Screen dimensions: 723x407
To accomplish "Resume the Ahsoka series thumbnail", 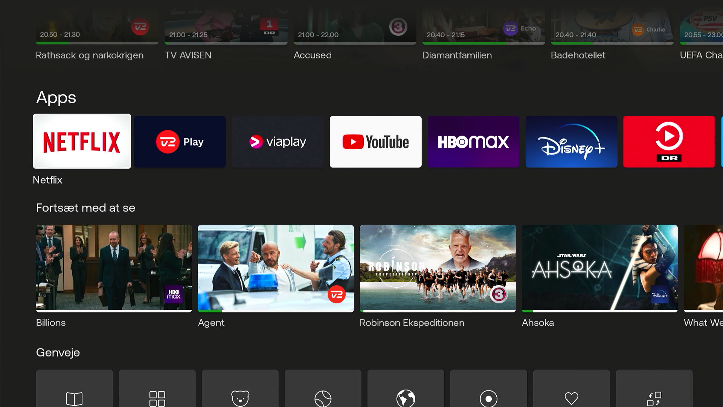I will point(599,268).
